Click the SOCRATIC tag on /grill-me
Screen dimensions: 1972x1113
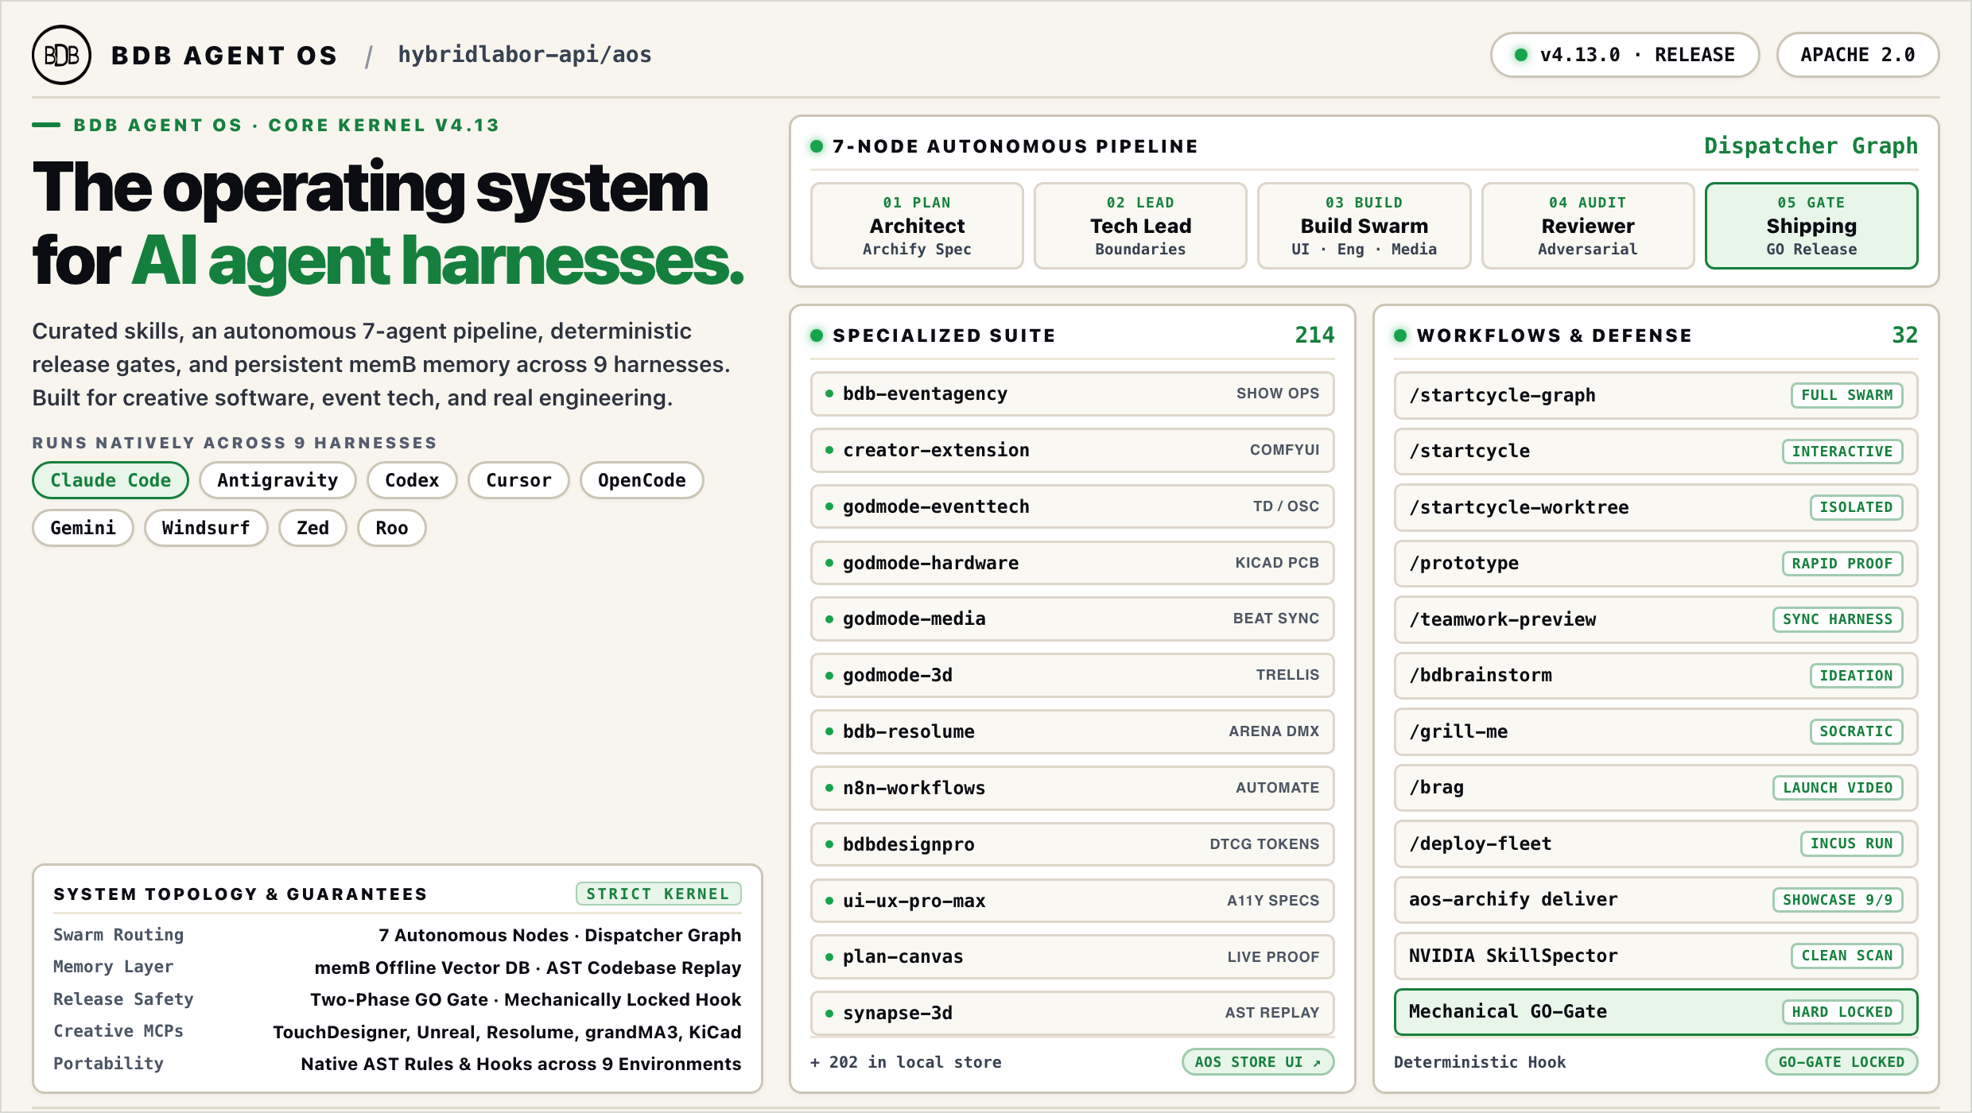coord(1856,731)
